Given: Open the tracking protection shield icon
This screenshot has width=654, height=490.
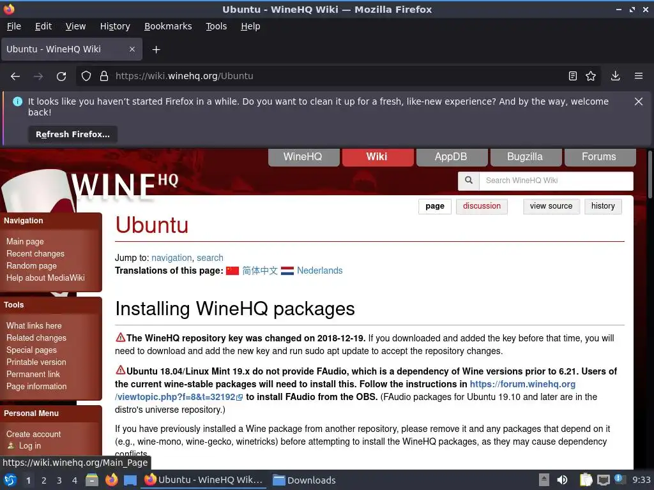Looking at the screenshot, I should point(86,77).
